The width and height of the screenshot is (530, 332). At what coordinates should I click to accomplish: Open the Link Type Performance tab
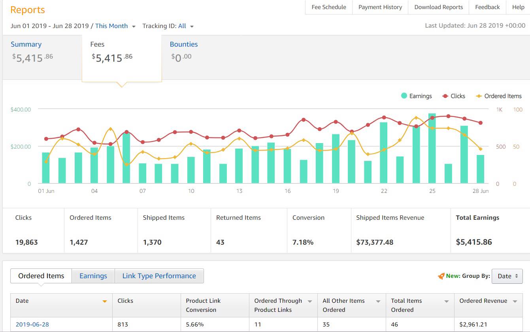[x=159, y=276]
